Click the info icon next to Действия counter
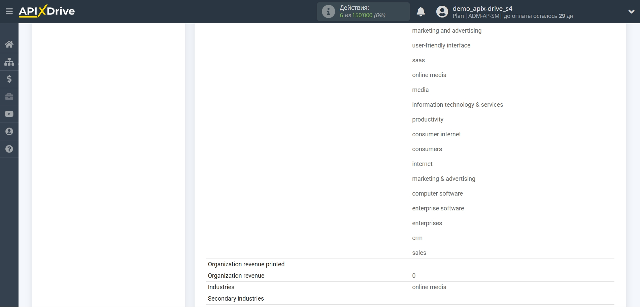 [x=328, y=11]
